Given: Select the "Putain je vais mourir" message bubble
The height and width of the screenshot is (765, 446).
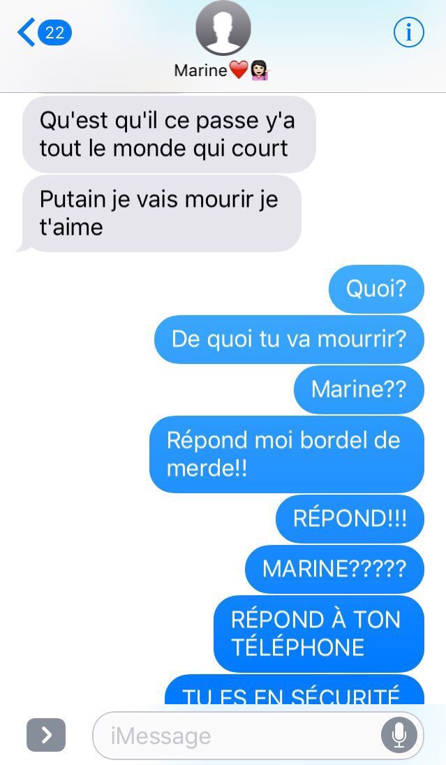Looking at the screenshot, I should (x=160, y=214).
